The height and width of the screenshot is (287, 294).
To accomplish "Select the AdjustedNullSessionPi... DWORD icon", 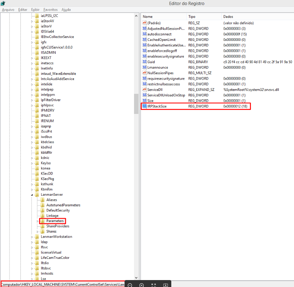I will point(144,28).
